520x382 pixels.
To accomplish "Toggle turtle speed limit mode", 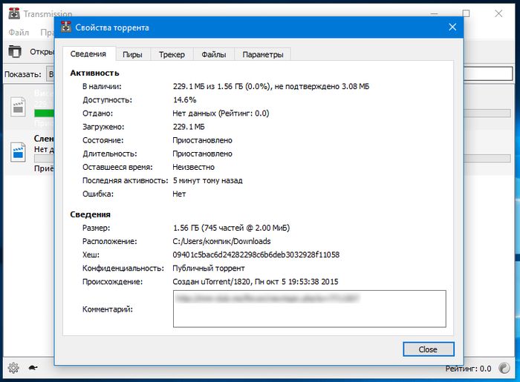I will tap(33, 368).
